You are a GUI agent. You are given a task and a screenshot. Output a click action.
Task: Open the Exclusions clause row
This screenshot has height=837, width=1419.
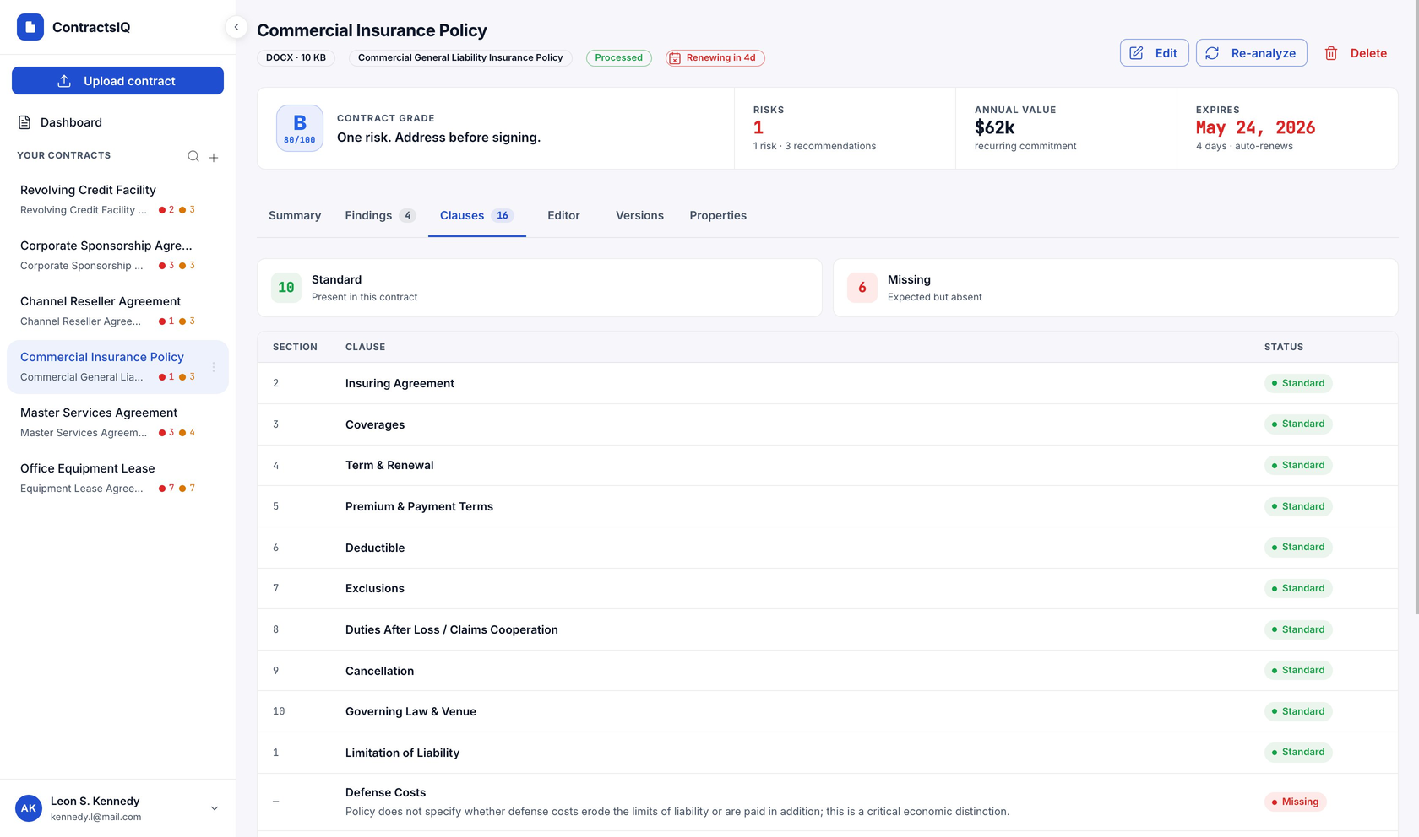pos(827,589)
